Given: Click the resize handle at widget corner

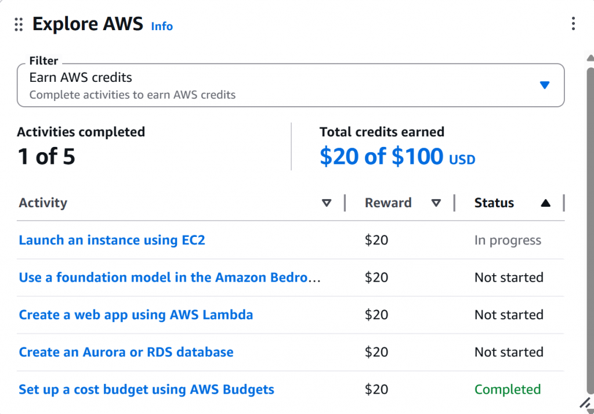Looking at the screenshot, I should click(x=585, y=403).
